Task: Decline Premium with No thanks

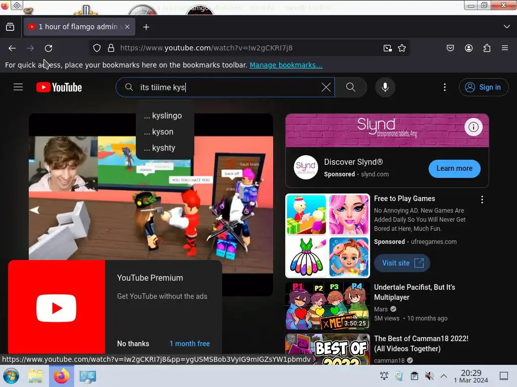Action: point(133,344)
